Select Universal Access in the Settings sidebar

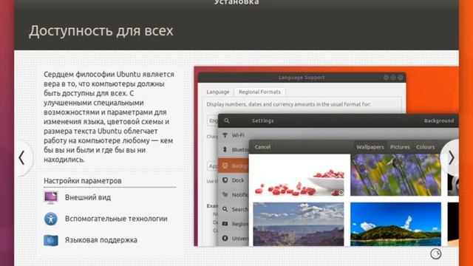tap(234, 238)
